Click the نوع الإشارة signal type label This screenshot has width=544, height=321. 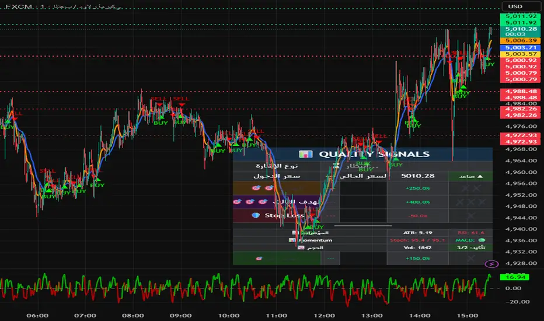(277, 166)
